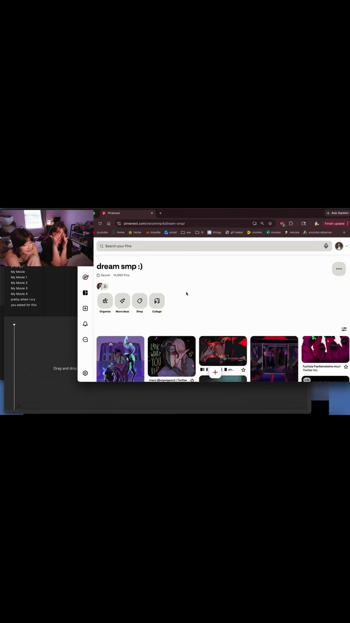The height and width of the screenshot is (623, 350).
Task: Open the Shop tag button
Action: click(x=140, y=301)
